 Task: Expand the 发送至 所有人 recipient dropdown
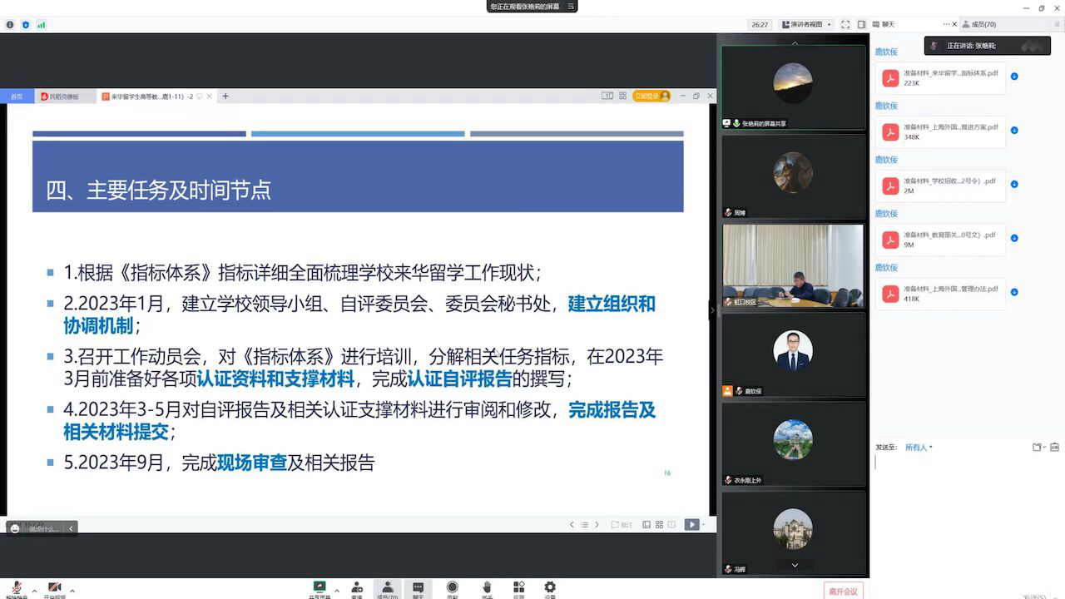919,448
